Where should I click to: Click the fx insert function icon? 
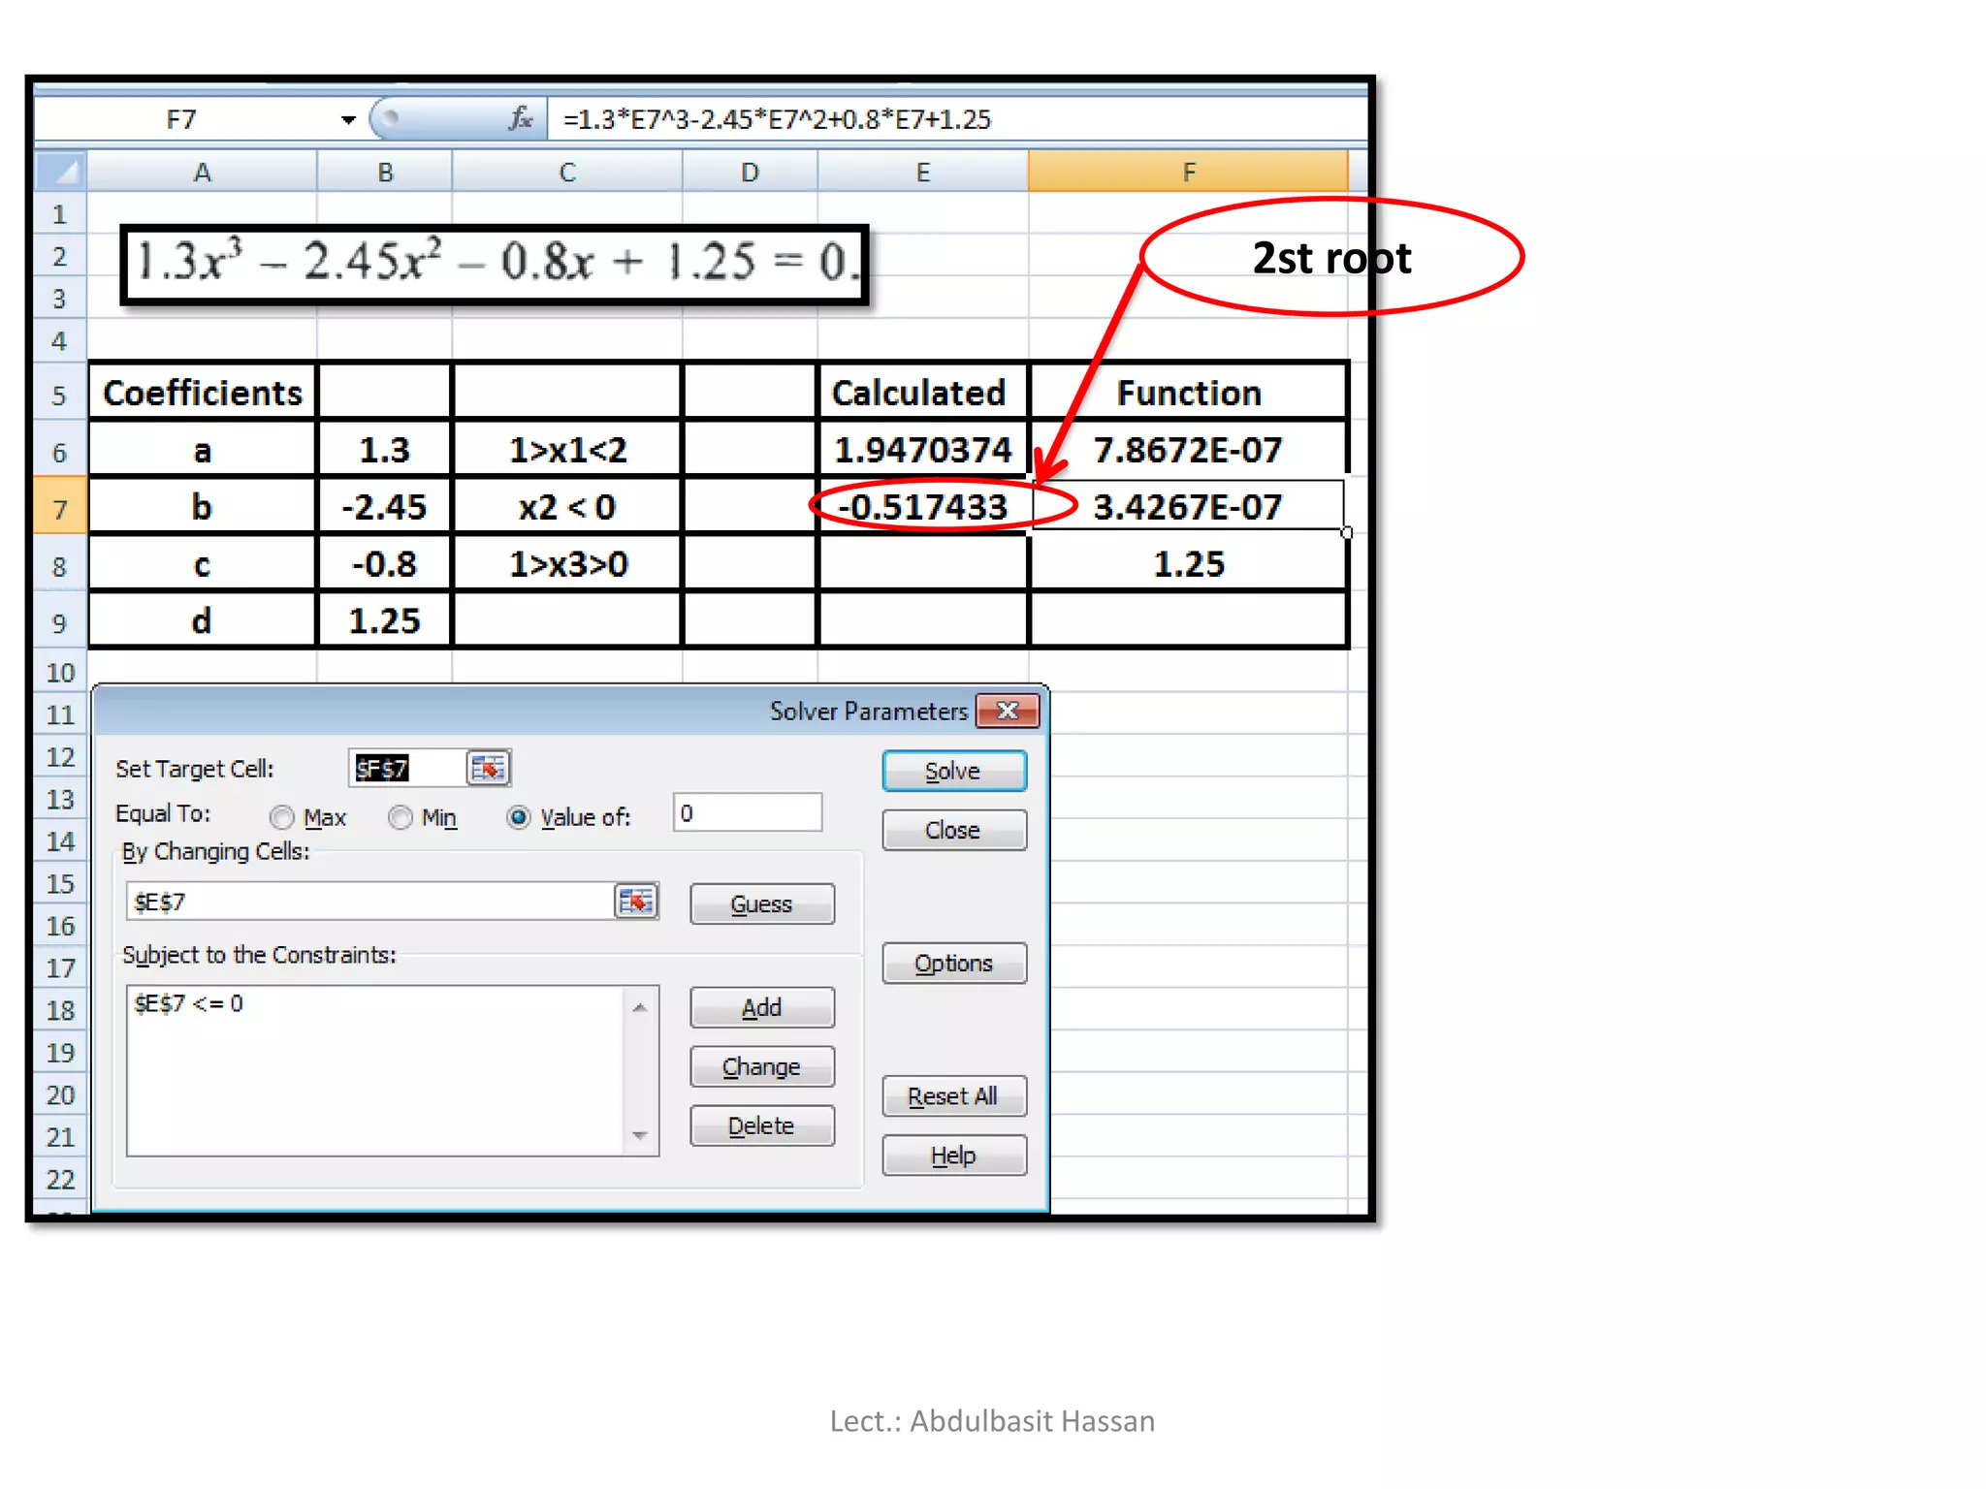coord(521,118)
